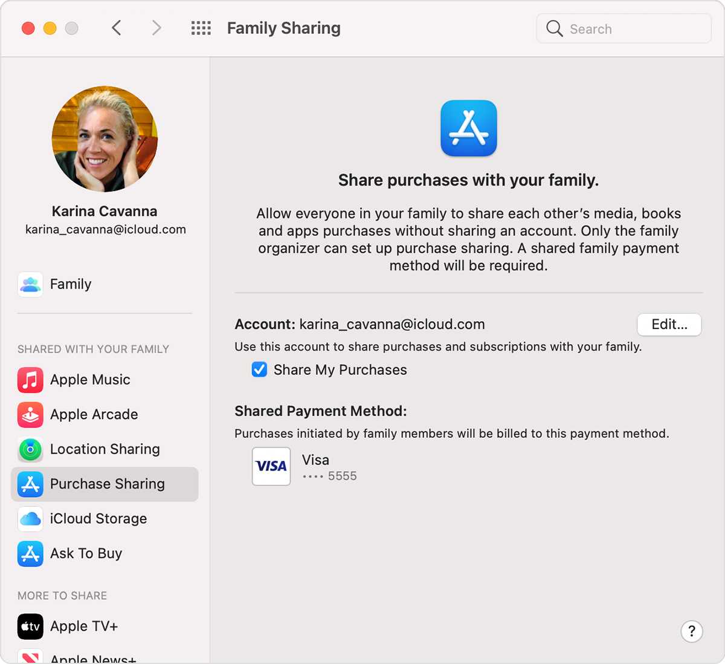Click the Edit... account button

pos(669,325)
